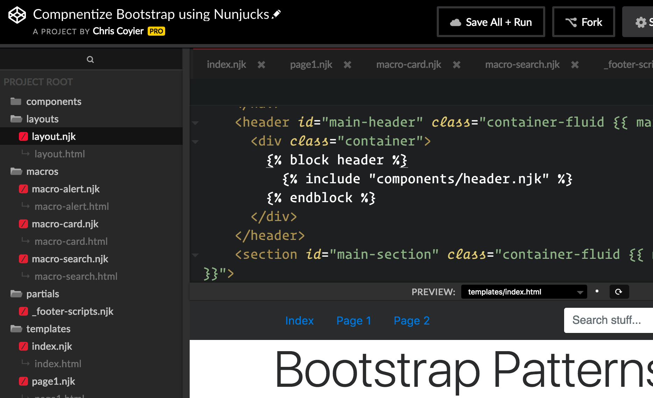Focus the Search stuff input field
The image size is (653, 398).
609,320
